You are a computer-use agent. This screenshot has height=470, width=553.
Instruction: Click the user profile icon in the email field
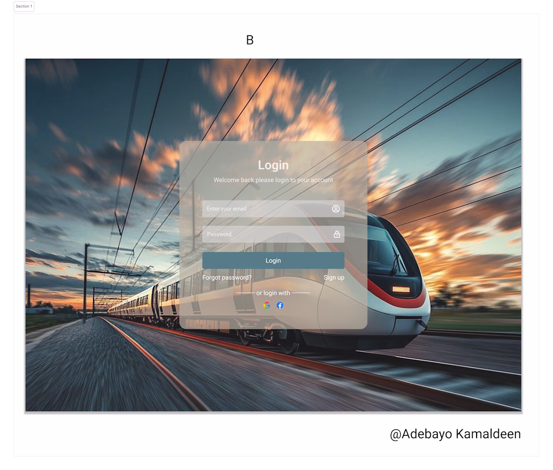pos(336,209)
